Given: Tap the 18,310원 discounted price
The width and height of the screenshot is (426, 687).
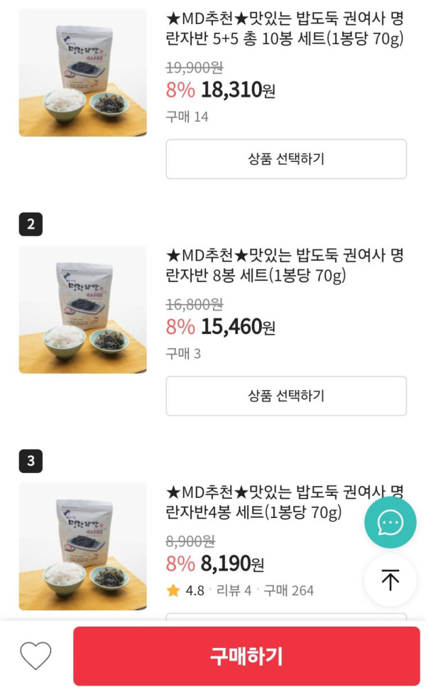Looking at the screenshot, I should point(238,90).
